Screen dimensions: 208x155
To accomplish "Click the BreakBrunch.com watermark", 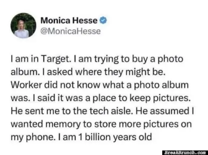I will 185,153.
